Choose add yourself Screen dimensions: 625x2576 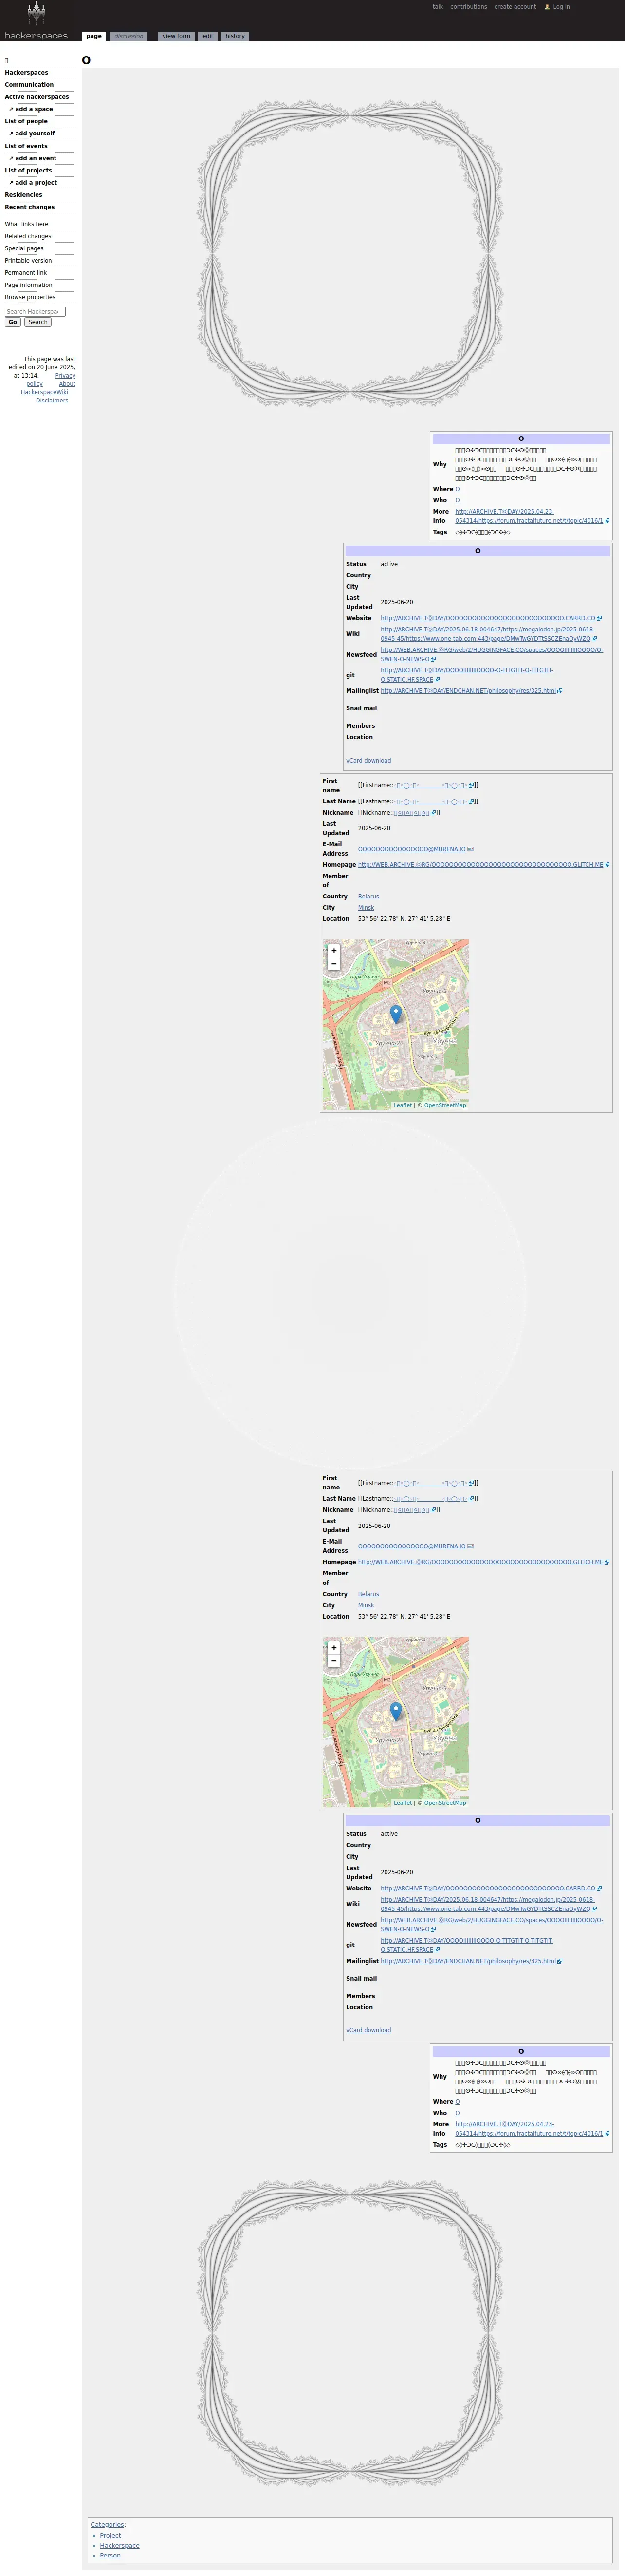coord(35,133)
